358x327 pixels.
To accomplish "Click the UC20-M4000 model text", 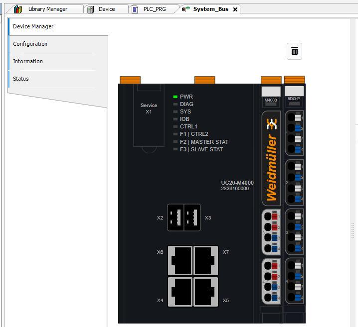I will 237,183.
